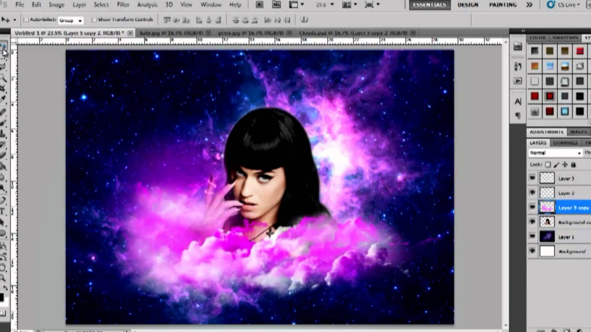Enable Show Transform Controls checkbox

click(x=94, y=20)
